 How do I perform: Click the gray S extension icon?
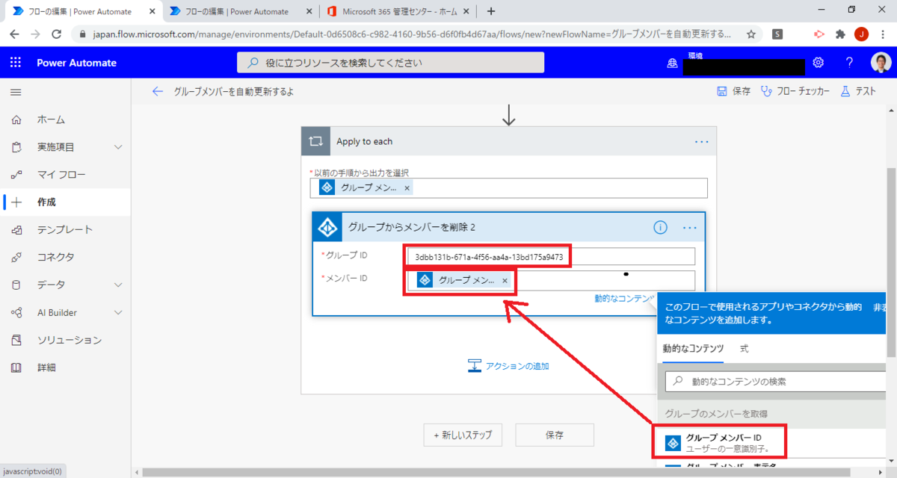point(777,34)
